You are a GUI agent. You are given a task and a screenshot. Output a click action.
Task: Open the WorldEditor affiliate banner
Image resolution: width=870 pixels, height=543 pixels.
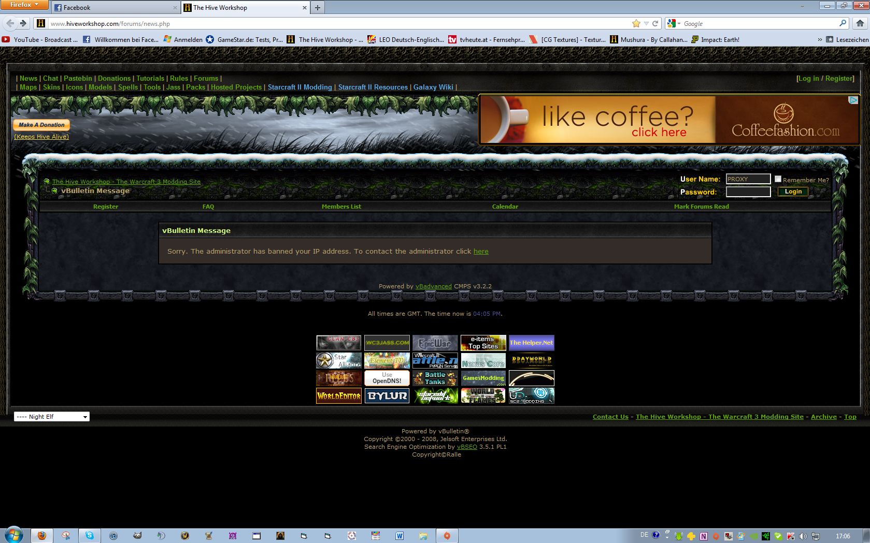339,396
